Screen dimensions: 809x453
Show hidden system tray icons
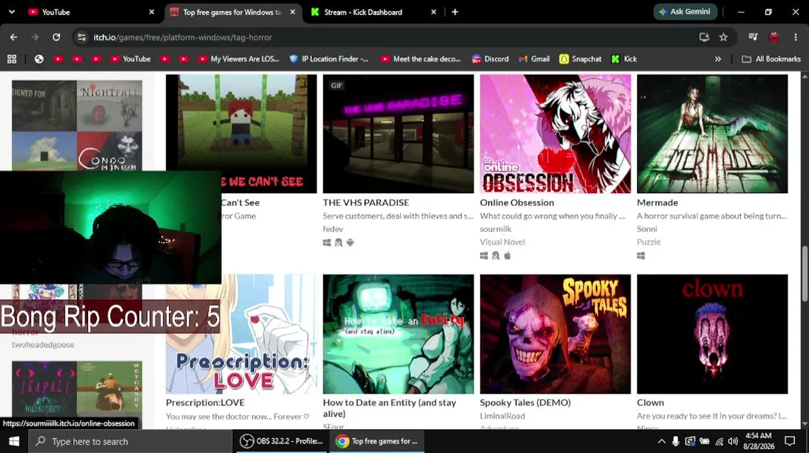(x=662, y=441)
